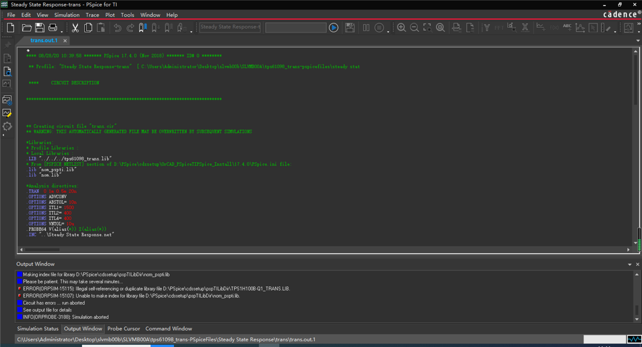Image resolution: width=642 pixels, height=347 pixels.
Task: Expand plot tools overflow arrow
Action: (616, 31)
